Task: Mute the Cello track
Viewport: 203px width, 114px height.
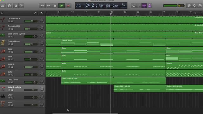Action: click(x=9, y=75)
